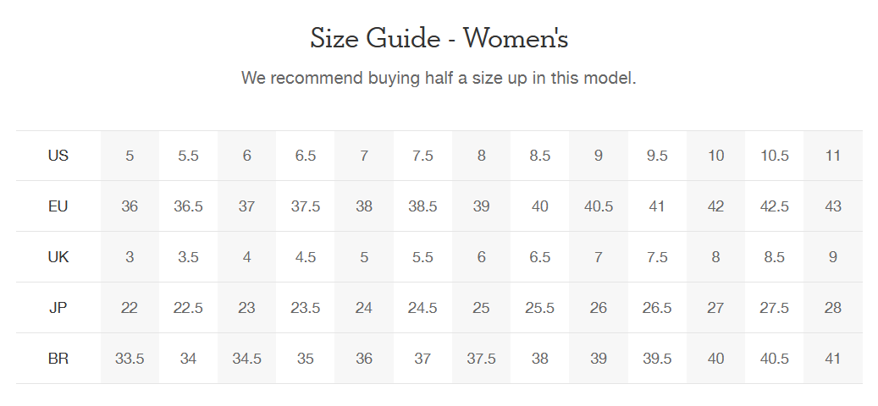Click the EU row header

[58, 206]
